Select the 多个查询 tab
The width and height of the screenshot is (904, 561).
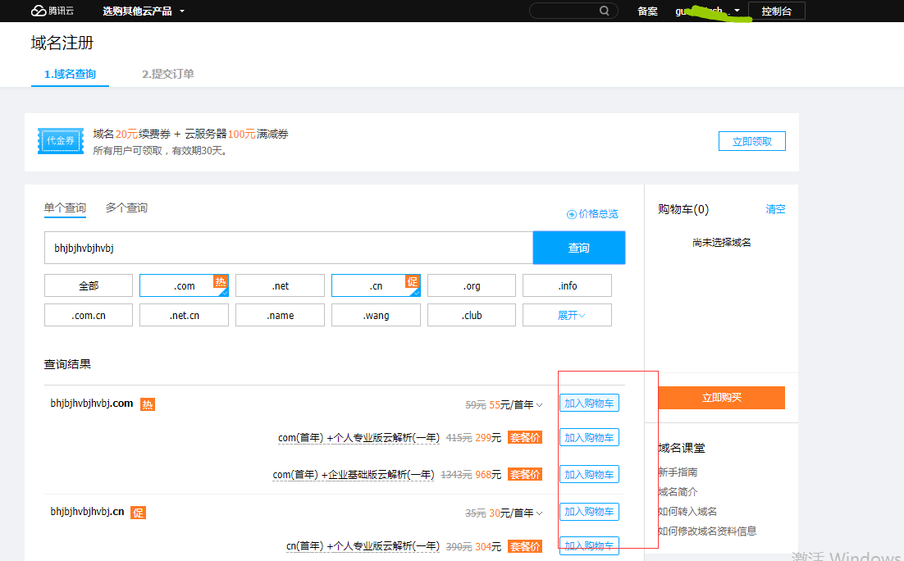[x=126, y=208]
